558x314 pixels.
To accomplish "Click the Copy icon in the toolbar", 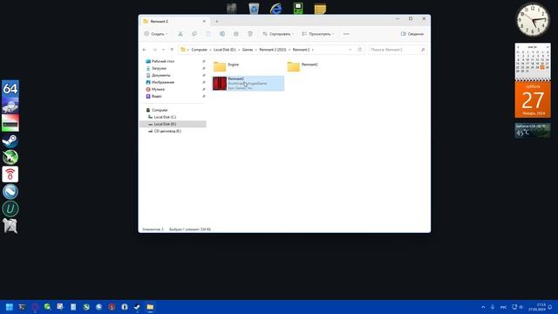I will (x=194, y=34).
